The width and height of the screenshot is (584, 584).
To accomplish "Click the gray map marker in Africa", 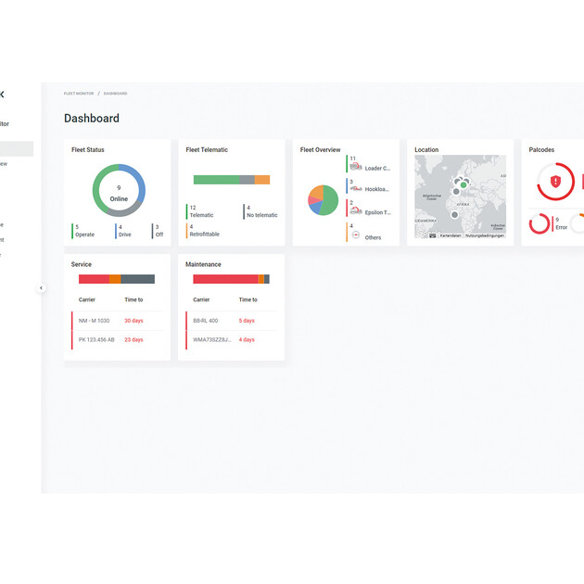I will 454,214.
